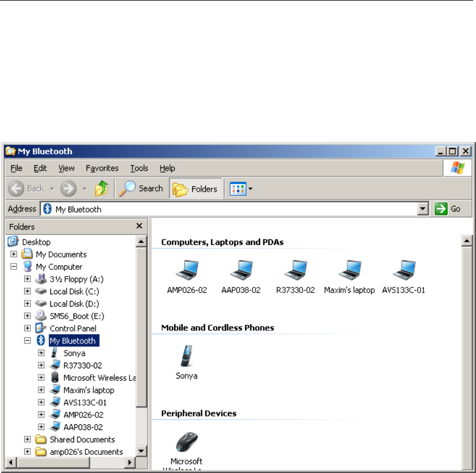Click the Forward navigation arrow
The height and width of the screenshot is (473, 476).
pos(68,188)
